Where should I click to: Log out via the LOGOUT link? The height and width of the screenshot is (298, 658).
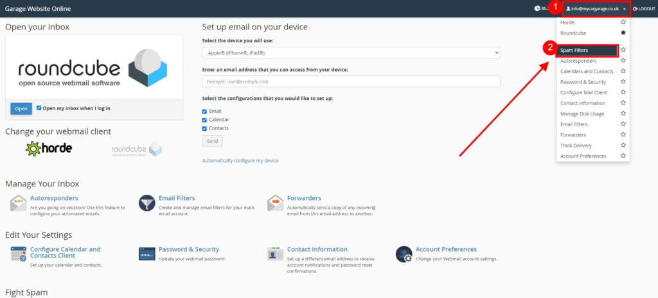tap(644, 8)
